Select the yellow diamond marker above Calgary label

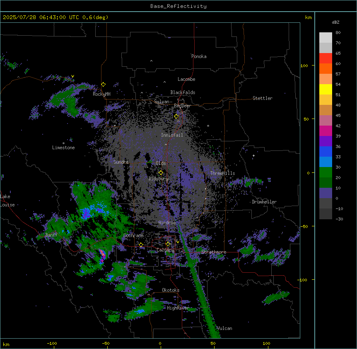click(x=168, y=244)
